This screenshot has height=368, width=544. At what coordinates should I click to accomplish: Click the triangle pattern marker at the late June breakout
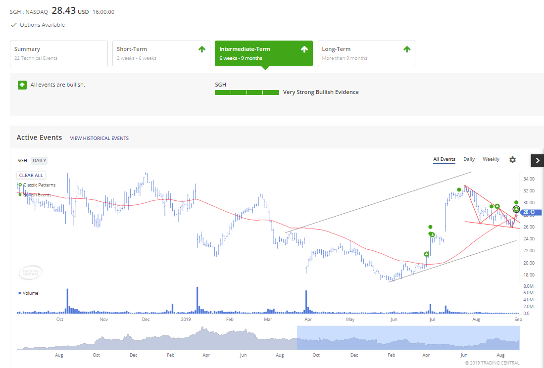click(x=426, y=254)
